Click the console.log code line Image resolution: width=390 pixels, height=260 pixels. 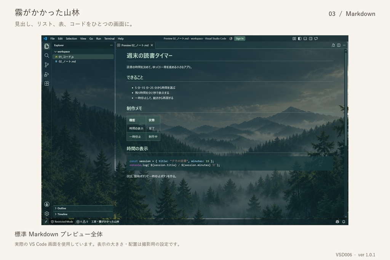click(174, 165)
